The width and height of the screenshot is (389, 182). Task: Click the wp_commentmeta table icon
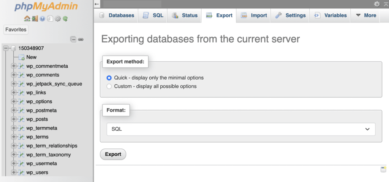pos(22,66)
